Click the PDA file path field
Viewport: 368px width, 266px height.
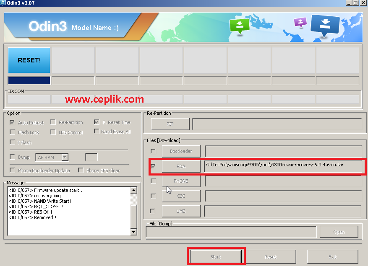[x=283, y=166]
